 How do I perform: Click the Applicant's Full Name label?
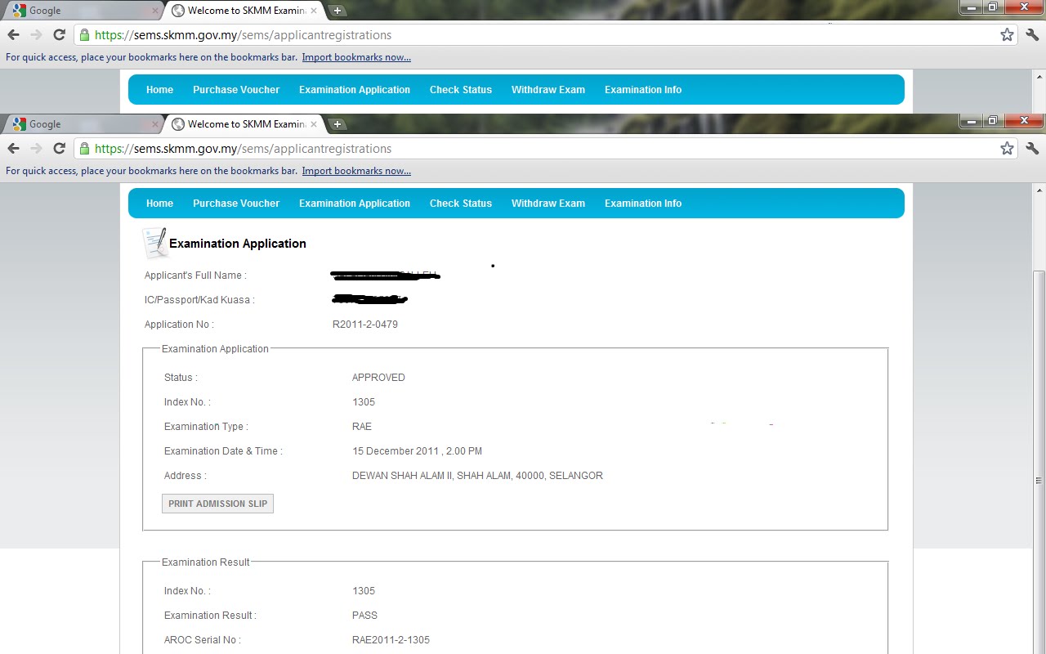195,275
